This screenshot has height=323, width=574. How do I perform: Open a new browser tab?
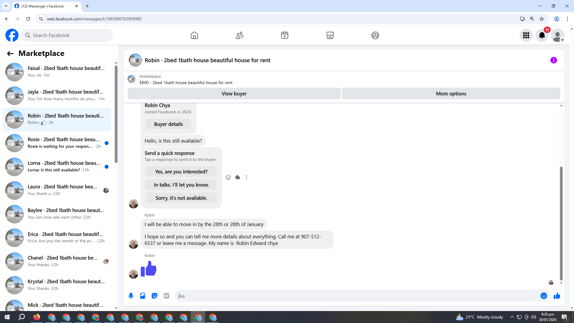[87, 6]
